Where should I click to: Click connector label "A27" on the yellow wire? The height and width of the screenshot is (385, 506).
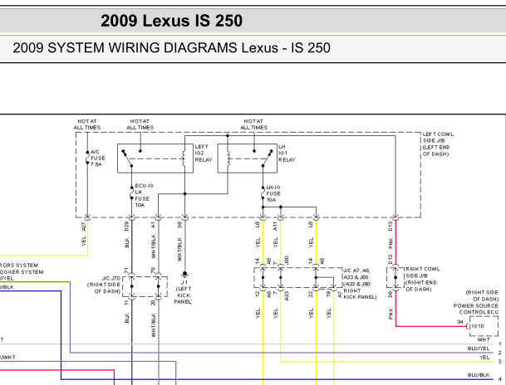84,227
